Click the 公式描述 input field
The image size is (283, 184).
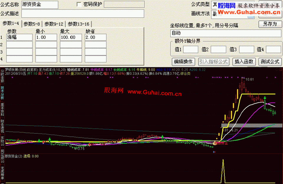click(83, 14)
